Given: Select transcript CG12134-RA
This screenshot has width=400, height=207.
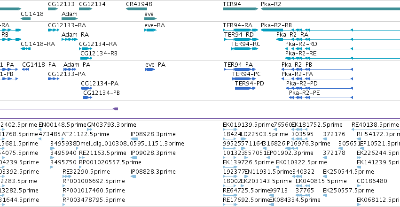Looking at the screenshot, I should point(86,49).
